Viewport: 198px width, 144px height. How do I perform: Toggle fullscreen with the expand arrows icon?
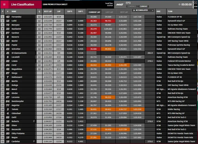click(x=196, y=2)
